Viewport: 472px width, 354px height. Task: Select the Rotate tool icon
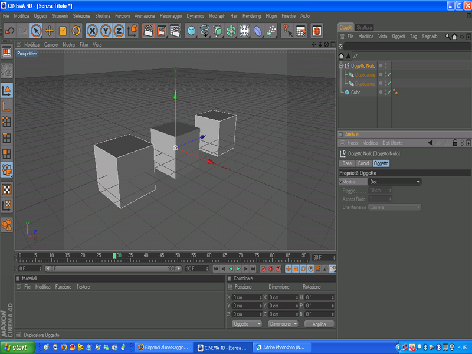(x=76, y=31)
